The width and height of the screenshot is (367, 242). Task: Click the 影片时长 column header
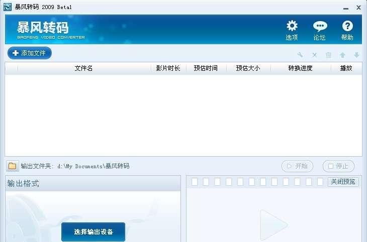(x=168, y=68)
